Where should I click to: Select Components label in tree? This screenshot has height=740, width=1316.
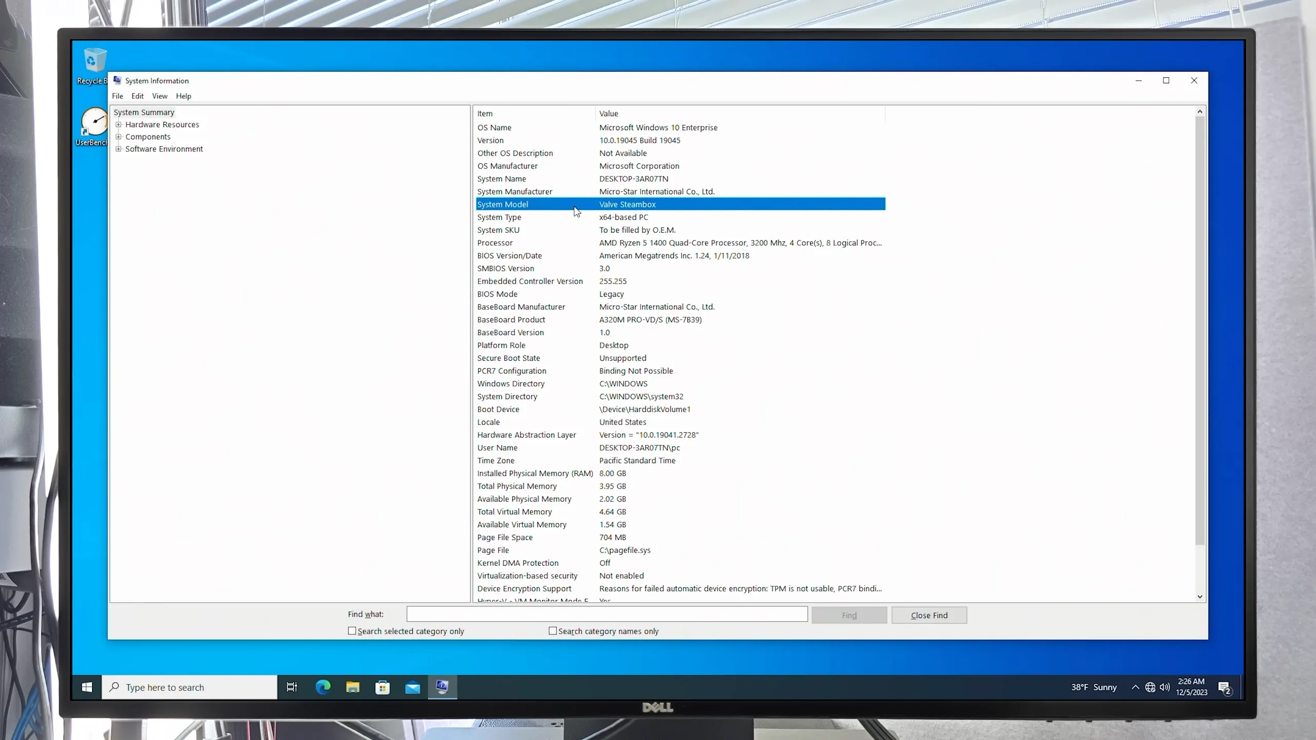148,137
